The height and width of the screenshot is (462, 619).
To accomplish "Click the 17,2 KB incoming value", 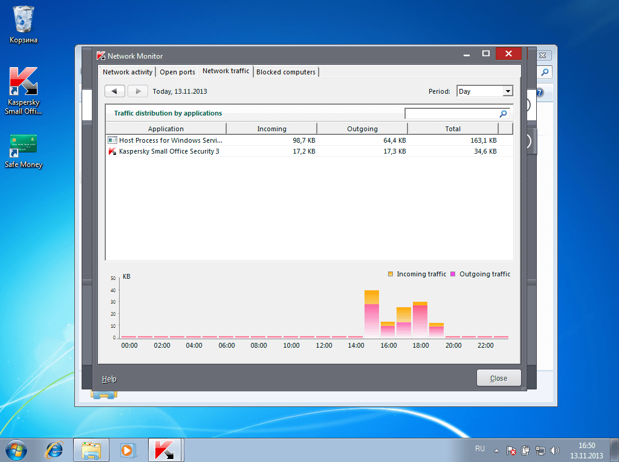I will 304,151.
